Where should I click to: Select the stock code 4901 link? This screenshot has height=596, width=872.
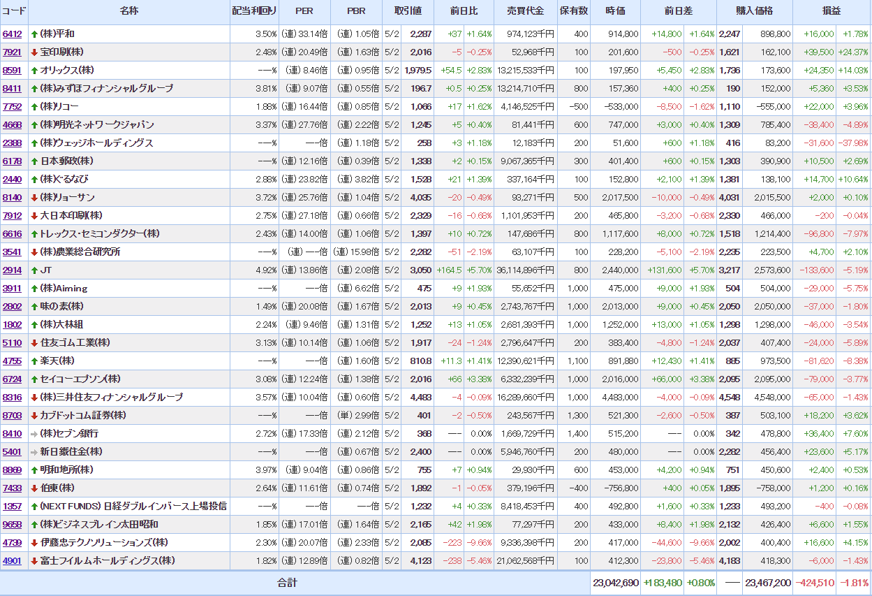coord(12,561)
